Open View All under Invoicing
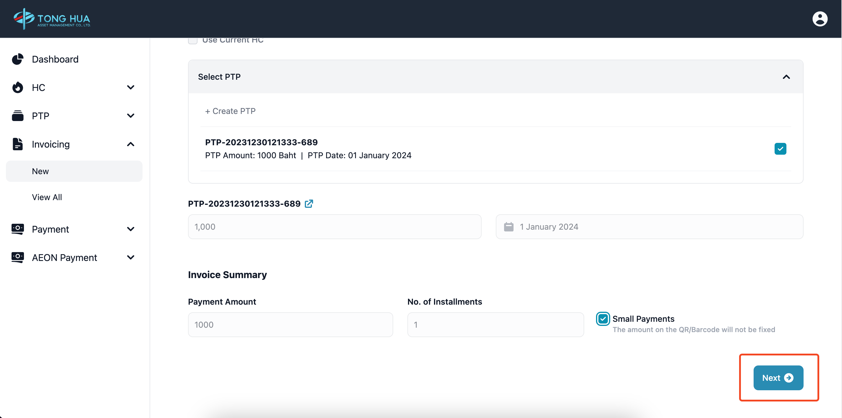The height and width of the screenshot is (418, 842). 47,197
